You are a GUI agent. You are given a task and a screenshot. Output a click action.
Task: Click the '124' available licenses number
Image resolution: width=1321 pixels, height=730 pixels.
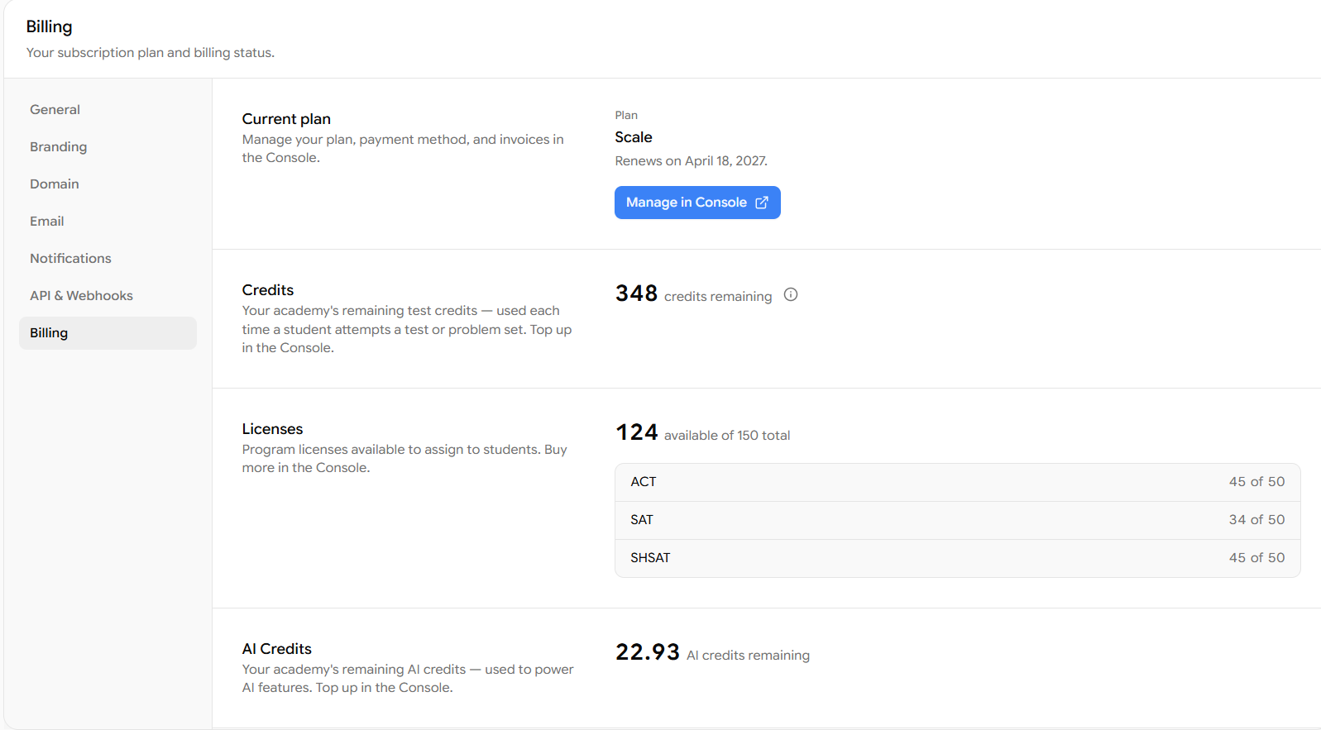pos(636,432)
